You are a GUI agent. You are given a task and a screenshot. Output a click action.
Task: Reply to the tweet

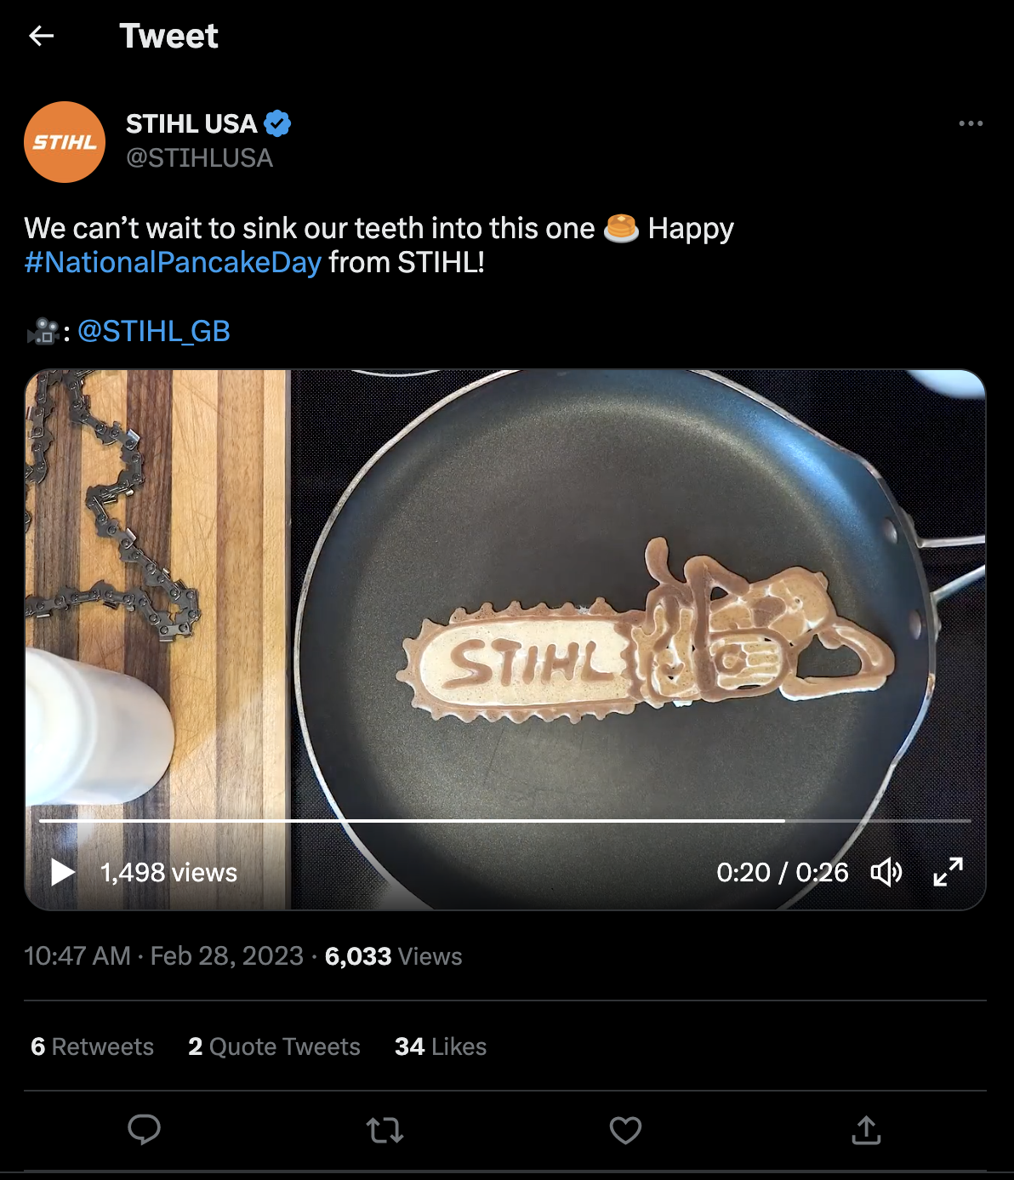(144, 1130)
